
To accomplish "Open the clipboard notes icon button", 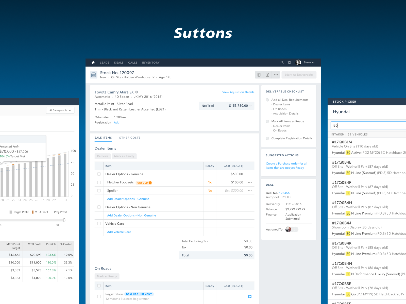I will click(x=259, y=75).
